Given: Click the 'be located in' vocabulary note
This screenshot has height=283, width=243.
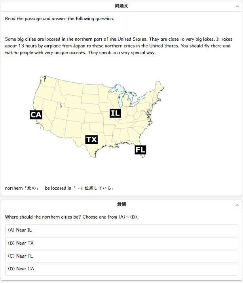Looking at the screenshot, I should pyautogui.click(x=79, y=188).
